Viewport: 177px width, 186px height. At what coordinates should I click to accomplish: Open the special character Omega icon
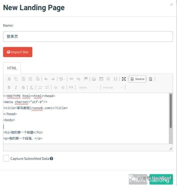115,79
